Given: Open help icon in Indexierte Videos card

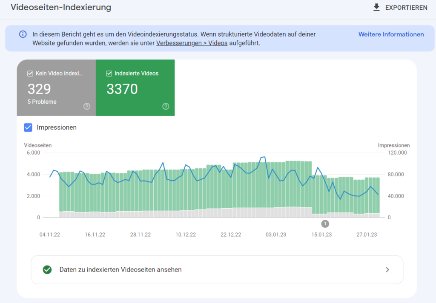Looking at the screenshot, I should (x=166, y=106).
